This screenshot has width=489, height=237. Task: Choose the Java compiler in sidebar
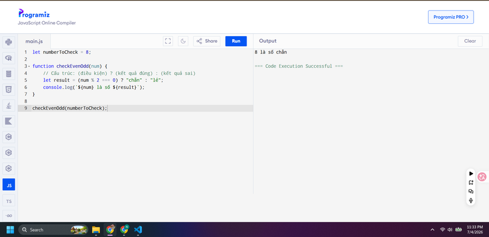point(9,105)
